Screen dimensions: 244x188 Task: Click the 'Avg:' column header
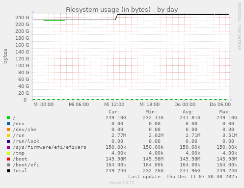(188, 112)
